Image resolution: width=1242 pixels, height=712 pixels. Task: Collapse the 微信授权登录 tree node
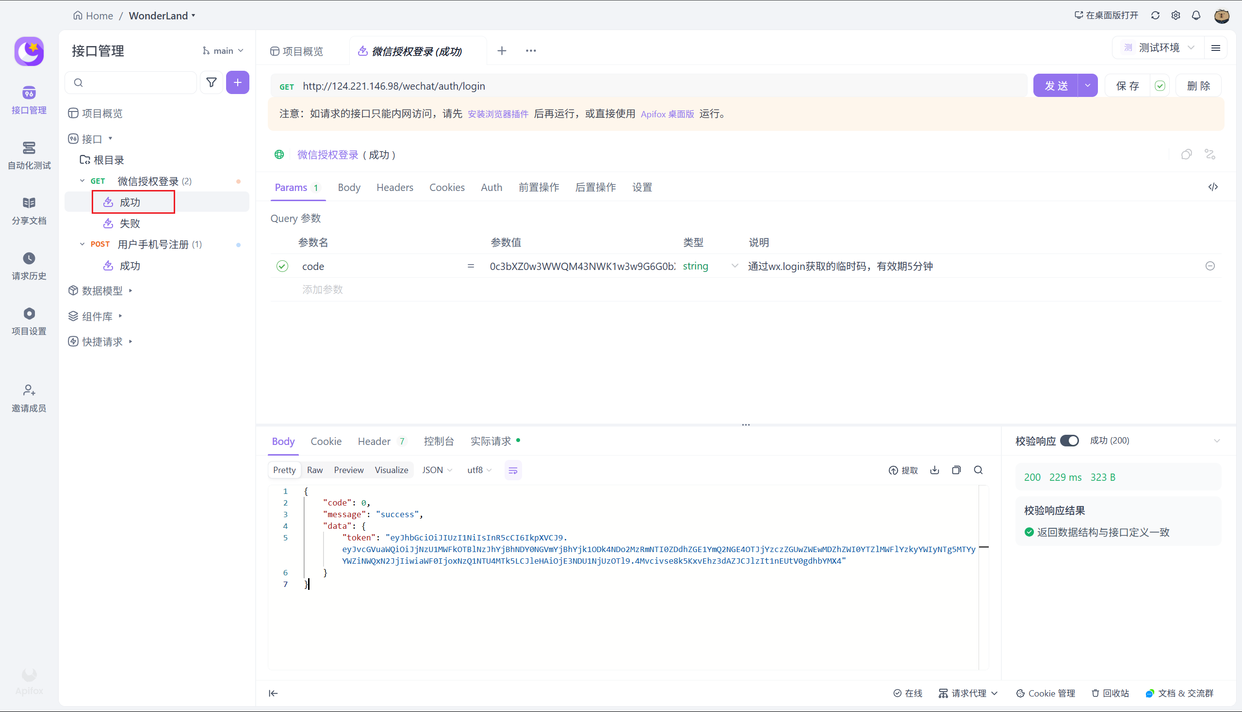click(x=82, y=181)
